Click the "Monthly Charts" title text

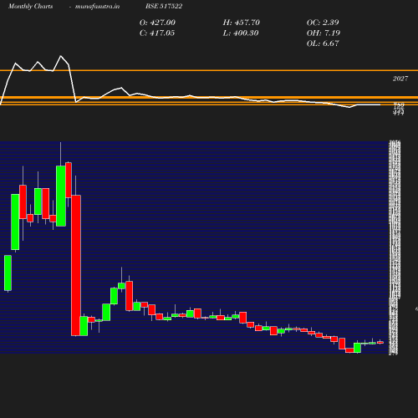(x=31, y=7)
